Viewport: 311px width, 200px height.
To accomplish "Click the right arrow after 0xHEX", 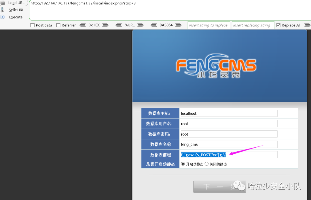I will tap(105, 25).
